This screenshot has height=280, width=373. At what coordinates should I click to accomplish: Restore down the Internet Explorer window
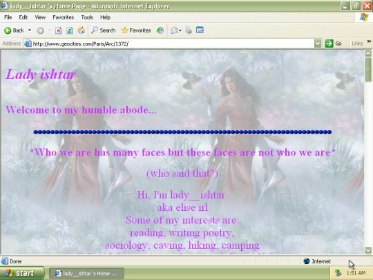(x=356, y=6)
